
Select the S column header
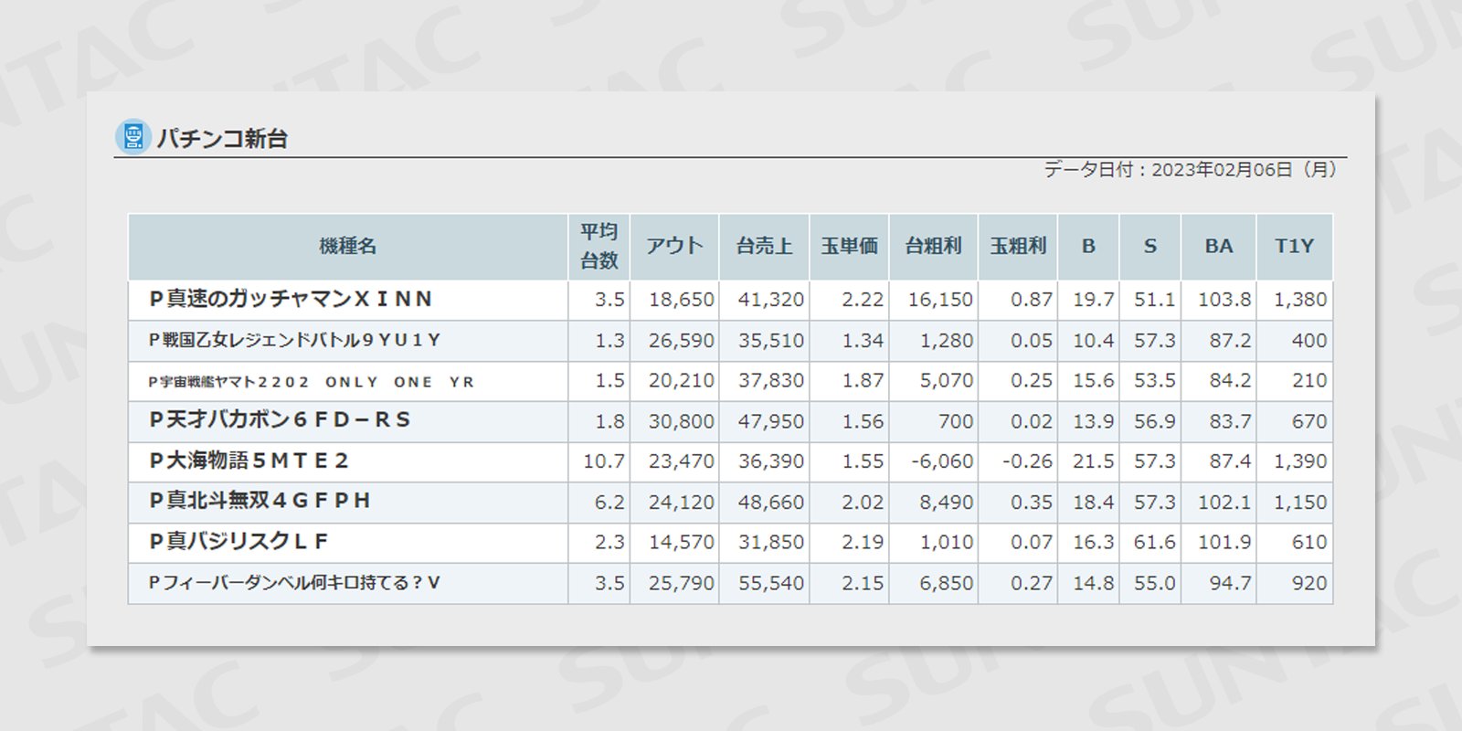[1149, 246]
